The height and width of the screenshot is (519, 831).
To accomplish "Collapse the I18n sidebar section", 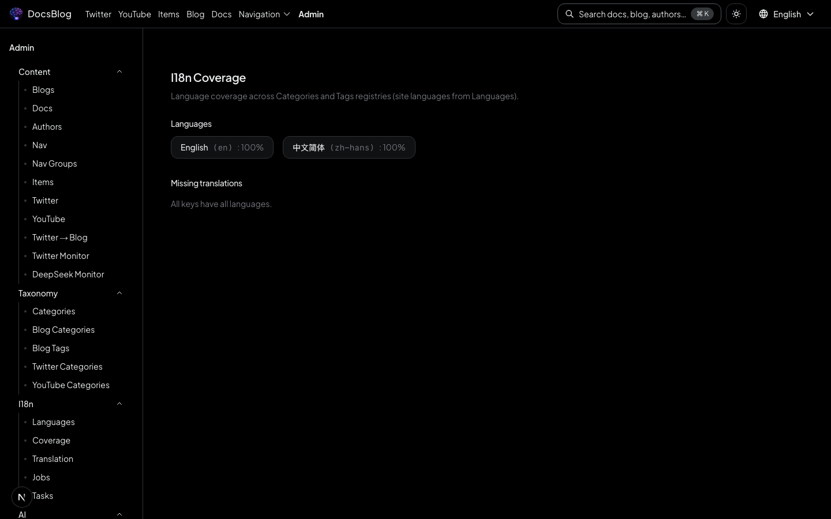I will 119,404.
